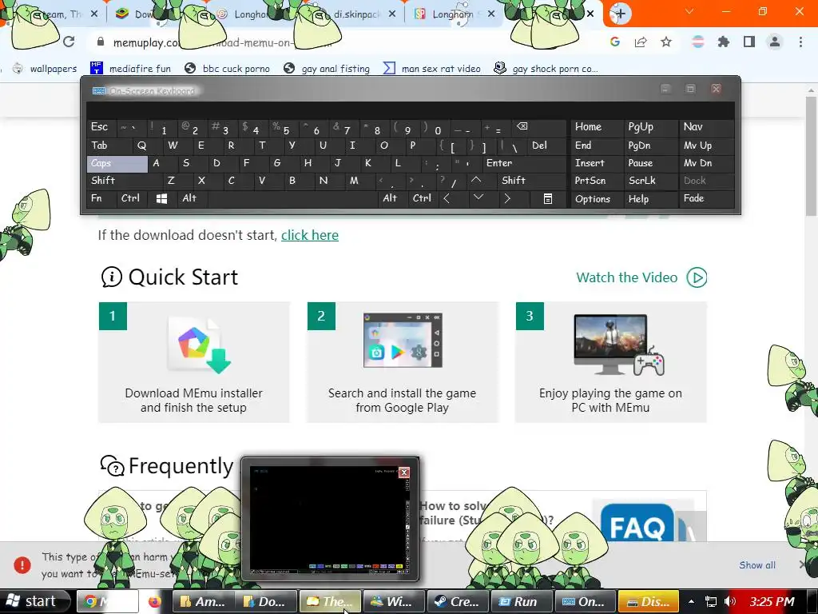Click the network icon in system tray
The height and width of the screenshot is (614, 818).
[x=710, y=601]
